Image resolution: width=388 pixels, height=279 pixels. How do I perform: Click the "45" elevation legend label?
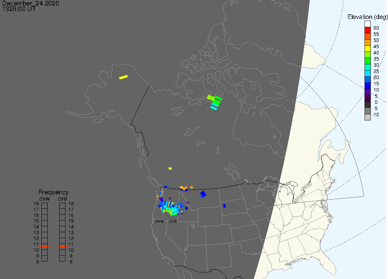click(376, 46)
